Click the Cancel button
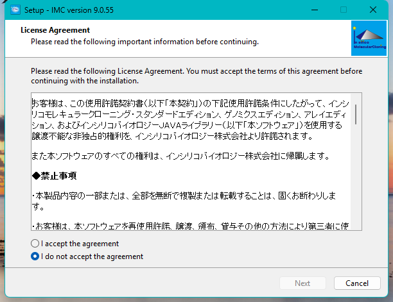Screen dimensions: 393x302 point(357,283)
